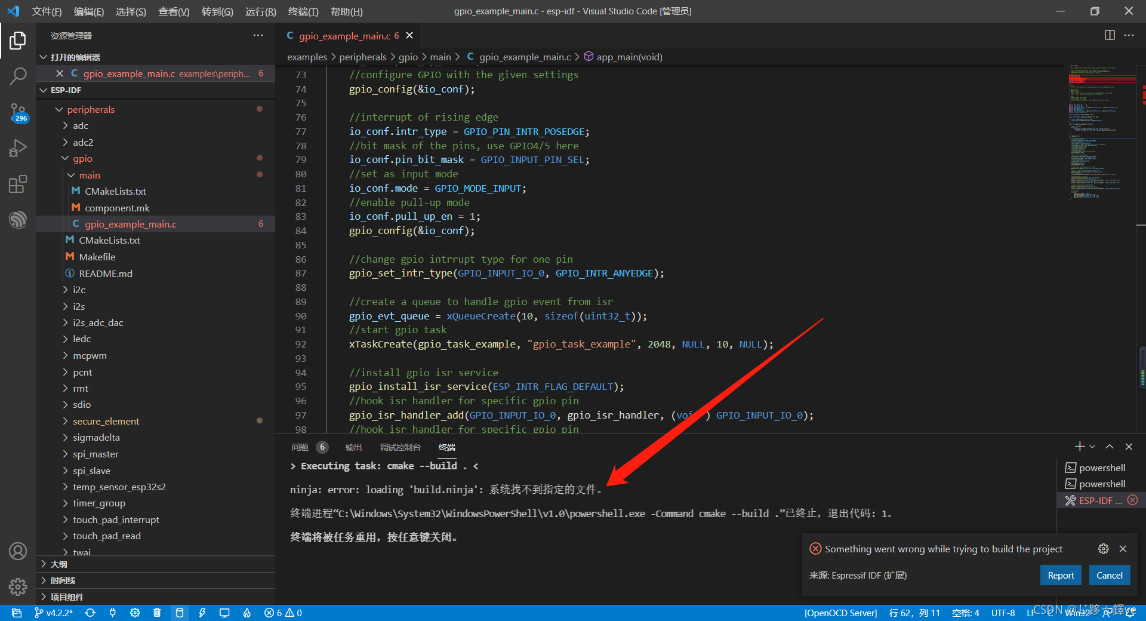Switch to the Problems panel tab
The width and height of the screenshot is (1146, 621).
coord(300,447)
